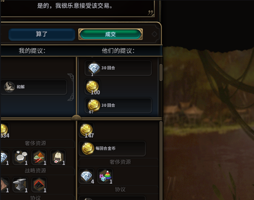Remove the 和解 peace item from my offer
The width and height of the screenshot is (254, 200).
coord(34,87)
